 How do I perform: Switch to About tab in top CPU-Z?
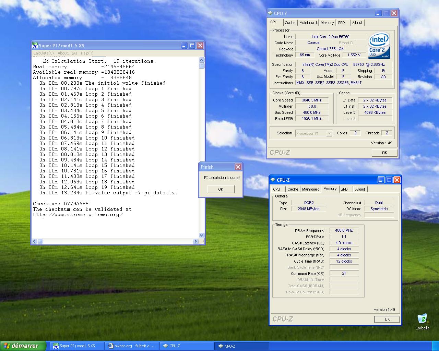click(x=357, y=23)
